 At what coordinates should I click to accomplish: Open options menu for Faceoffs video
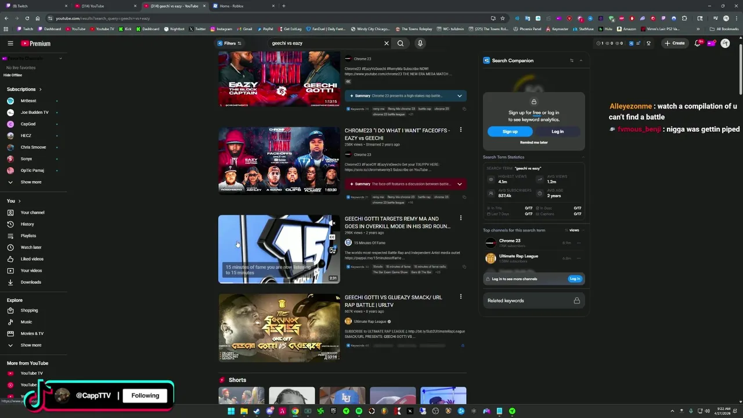[461, 130]
